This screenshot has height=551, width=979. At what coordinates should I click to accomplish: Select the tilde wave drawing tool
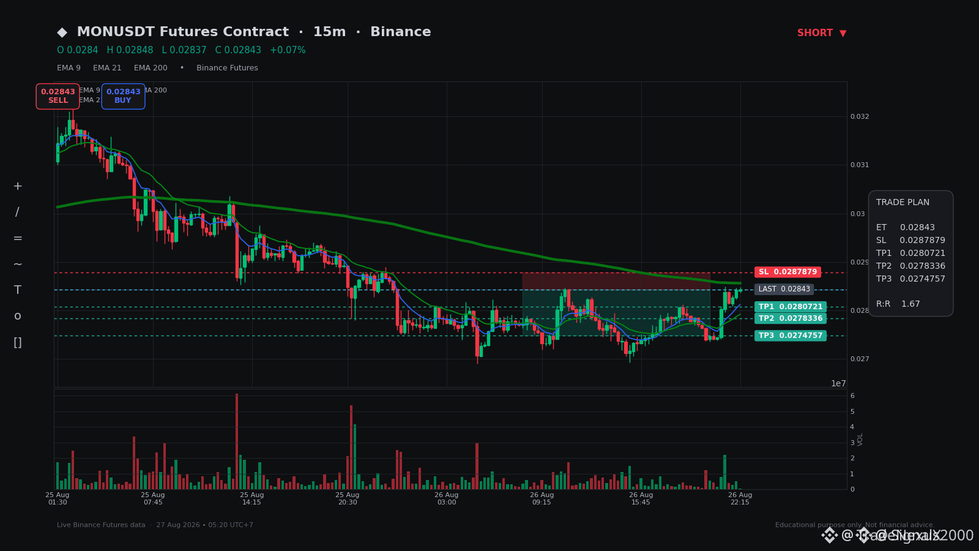[x=18, y=264]
